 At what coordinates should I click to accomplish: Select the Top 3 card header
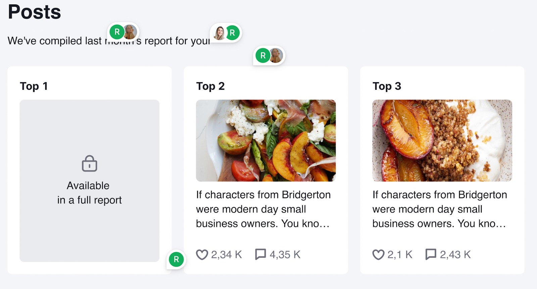387,86
